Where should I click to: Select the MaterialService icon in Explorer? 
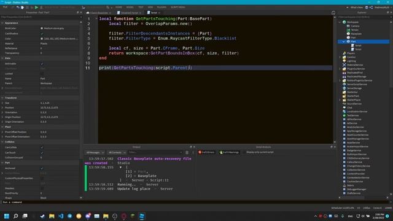coord(344,65)
